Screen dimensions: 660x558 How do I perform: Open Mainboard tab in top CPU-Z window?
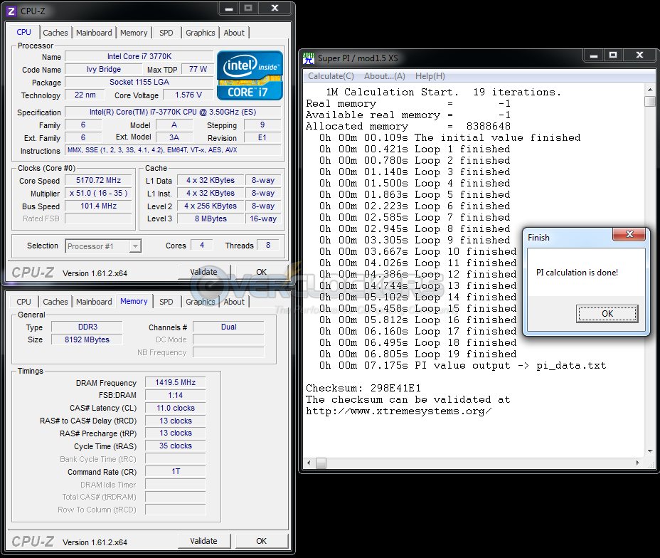click(x=94, y=33)
